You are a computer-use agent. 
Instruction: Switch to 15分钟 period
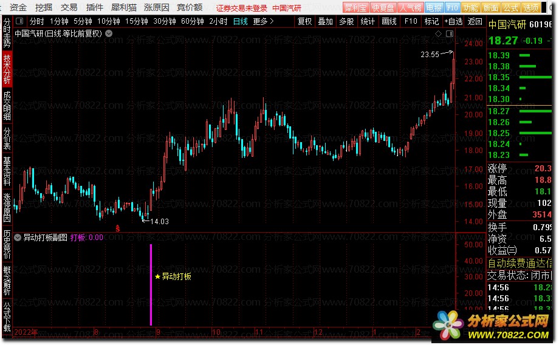(137, 21)
